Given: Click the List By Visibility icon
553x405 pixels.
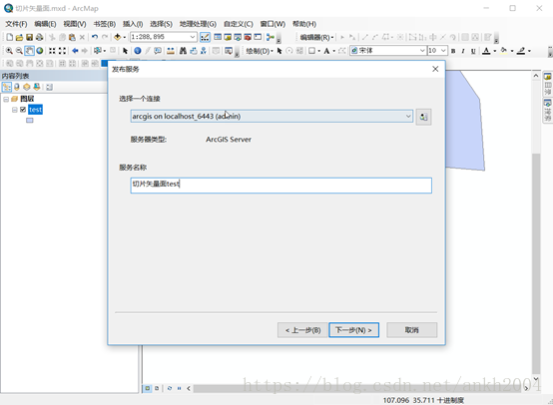Looking at the screenshot, I should 26,87.
